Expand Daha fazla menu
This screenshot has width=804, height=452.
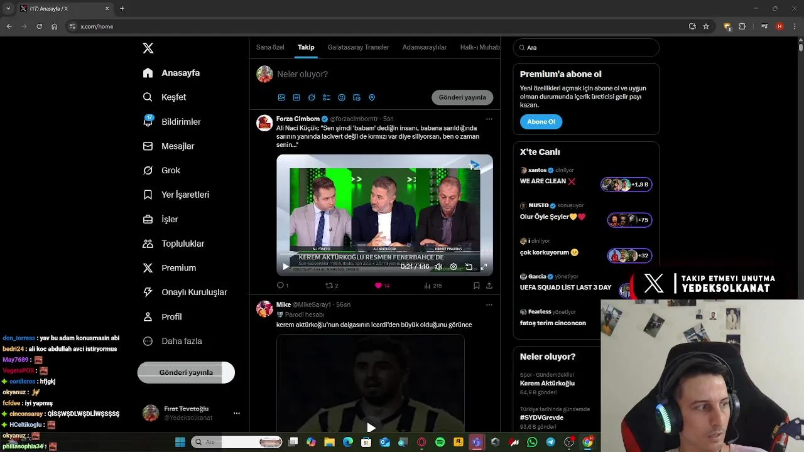tap(172, 341)
